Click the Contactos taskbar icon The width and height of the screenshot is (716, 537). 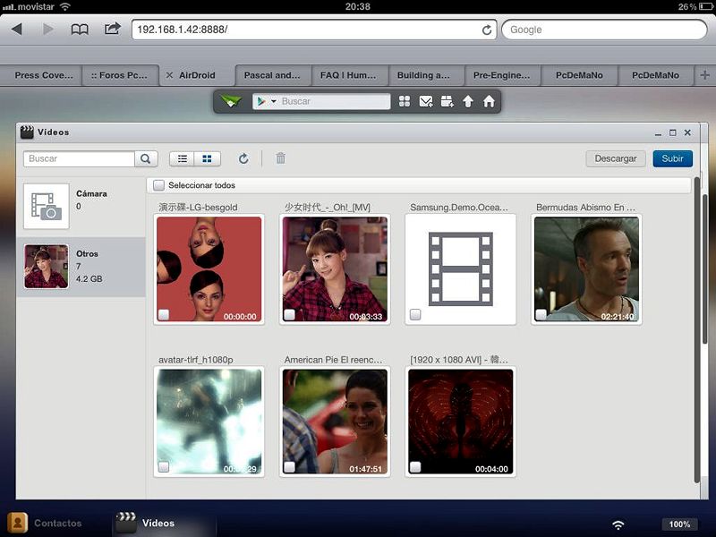[x=17, y=523]
